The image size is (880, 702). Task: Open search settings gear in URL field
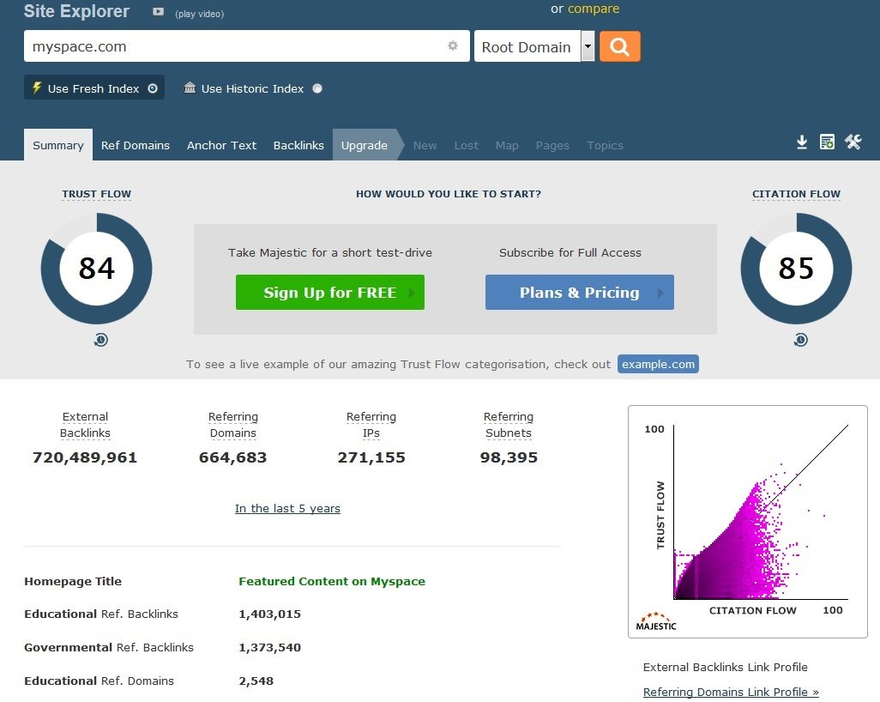(x=453, y=46)
